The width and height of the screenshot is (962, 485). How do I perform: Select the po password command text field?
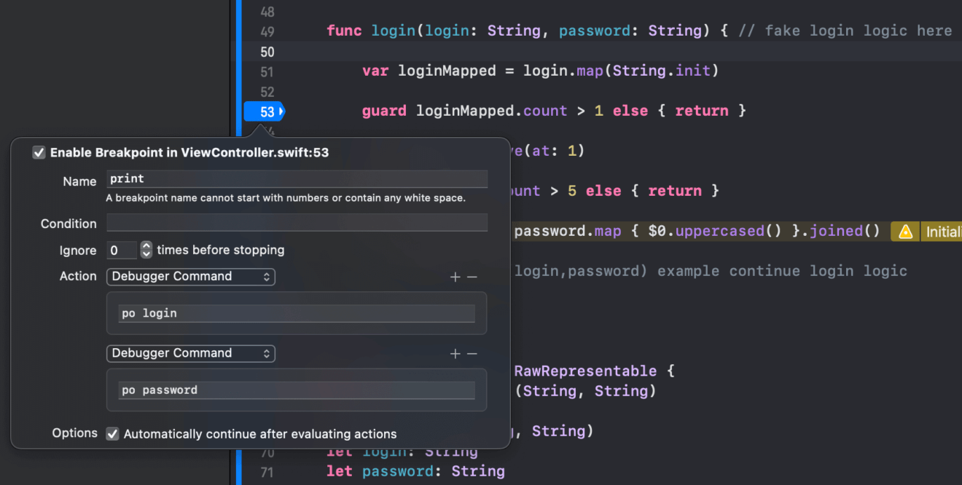(x=297, y=389)
